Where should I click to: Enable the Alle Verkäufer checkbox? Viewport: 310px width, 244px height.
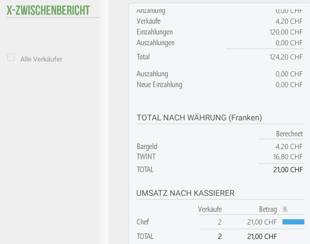pyautogui.click(x=11, y=57)
